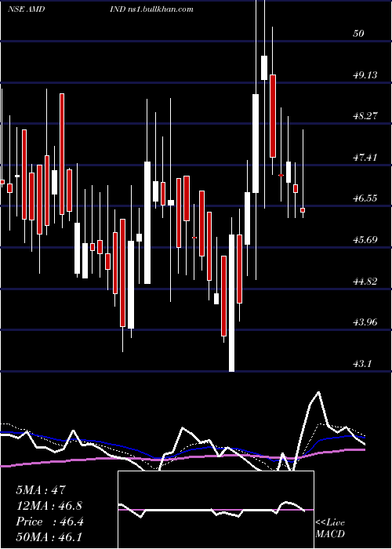392x549 pixels.
Task: Click the 43.1 price axis label
Action: pos(362,363)
